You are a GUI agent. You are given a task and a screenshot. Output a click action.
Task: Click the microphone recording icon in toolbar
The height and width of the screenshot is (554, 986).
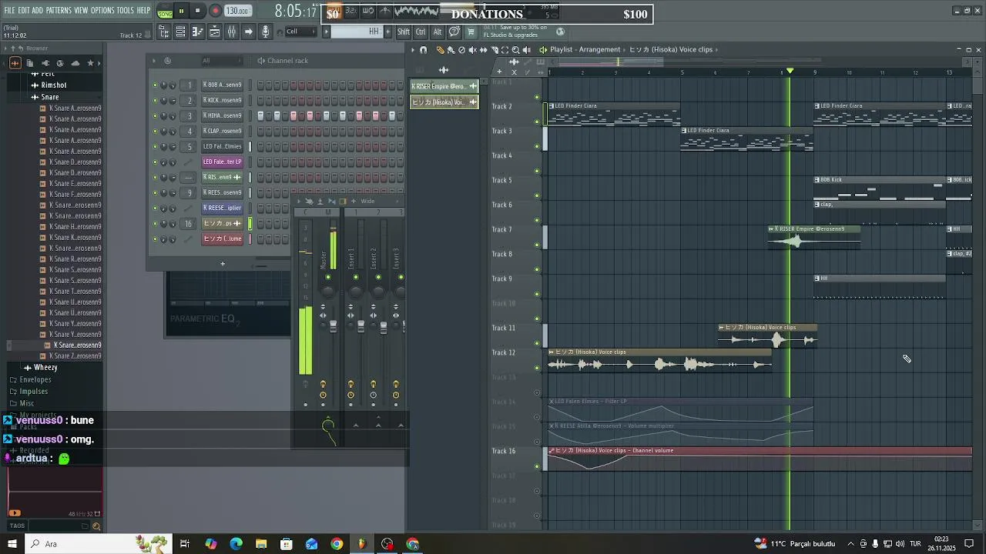pos(266,32)
